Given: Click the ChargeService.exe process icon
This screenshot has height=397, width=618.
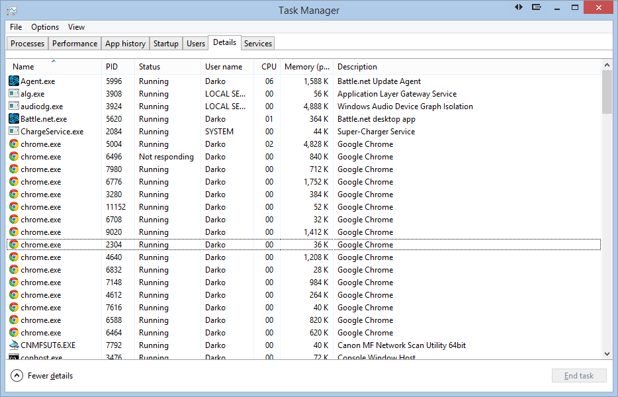Looking at the screenshot, I should pyautogui.click(x=14, y=132).
